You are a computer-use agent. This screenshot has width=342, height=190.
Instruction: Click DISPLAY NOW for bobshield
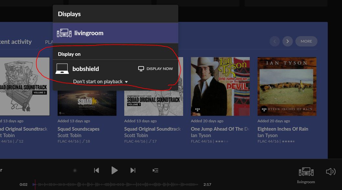coord(156,69)
